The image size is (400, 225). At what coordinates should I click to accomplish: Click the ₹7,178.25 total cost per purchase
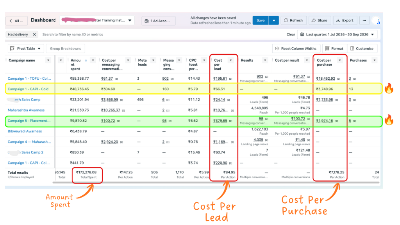point(336,172)
